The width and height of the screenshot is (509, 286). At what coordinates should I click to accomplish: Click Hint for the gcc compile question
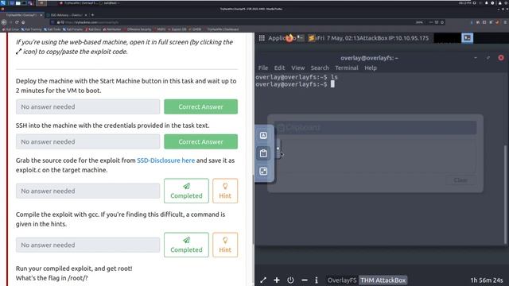click(225, 245)
